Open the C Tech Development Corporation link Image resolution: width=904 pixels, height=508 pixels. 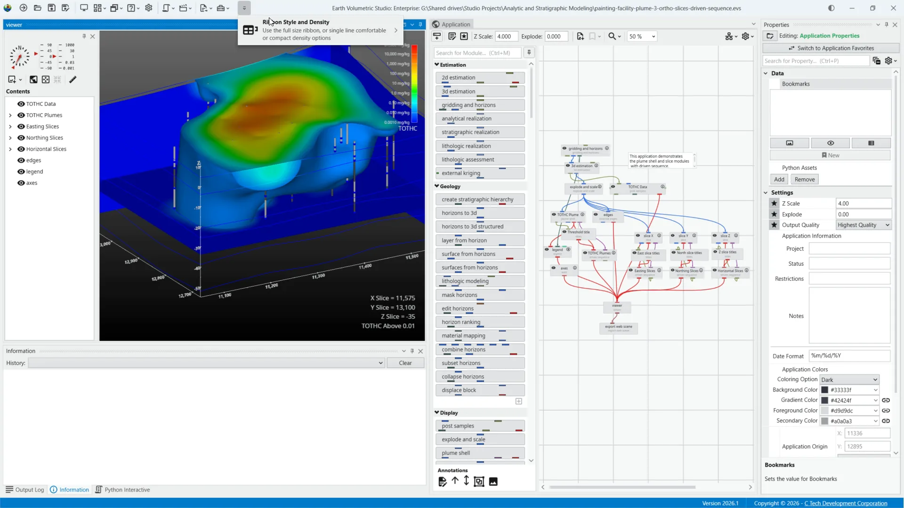click(846, 503)
